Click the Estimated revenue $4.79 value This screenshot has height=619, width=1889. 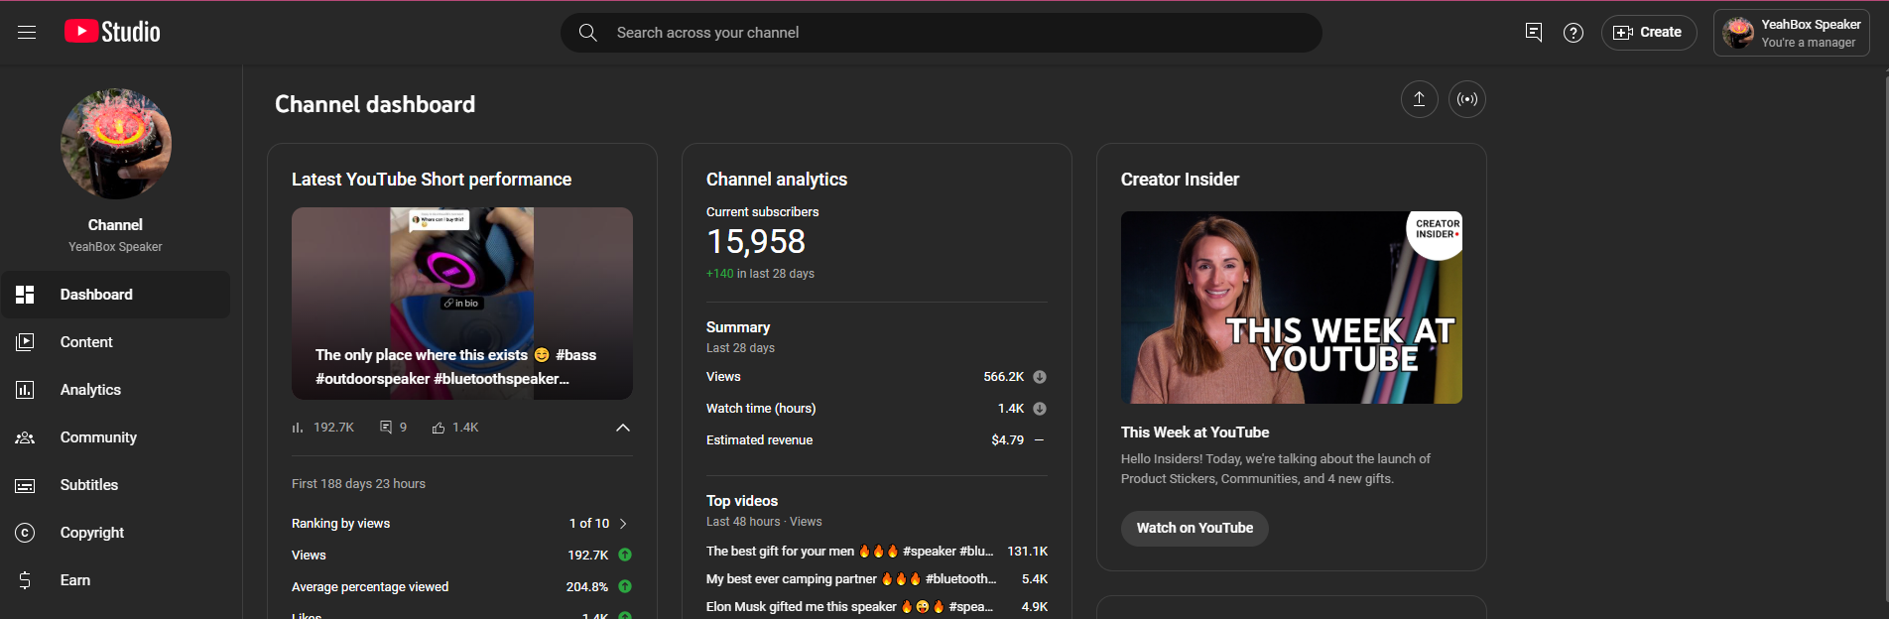pos(1007,440)
